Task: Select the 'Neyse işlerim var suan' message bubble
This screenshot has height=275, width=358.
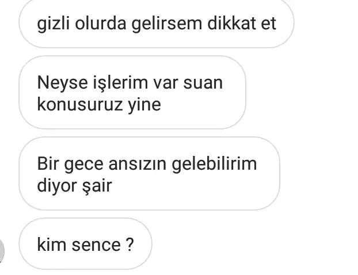Action: (x=132, y=93)
